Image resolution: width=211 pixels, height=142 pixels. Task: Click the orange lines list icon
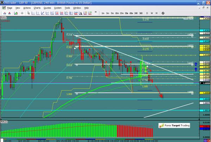[85, 13]
